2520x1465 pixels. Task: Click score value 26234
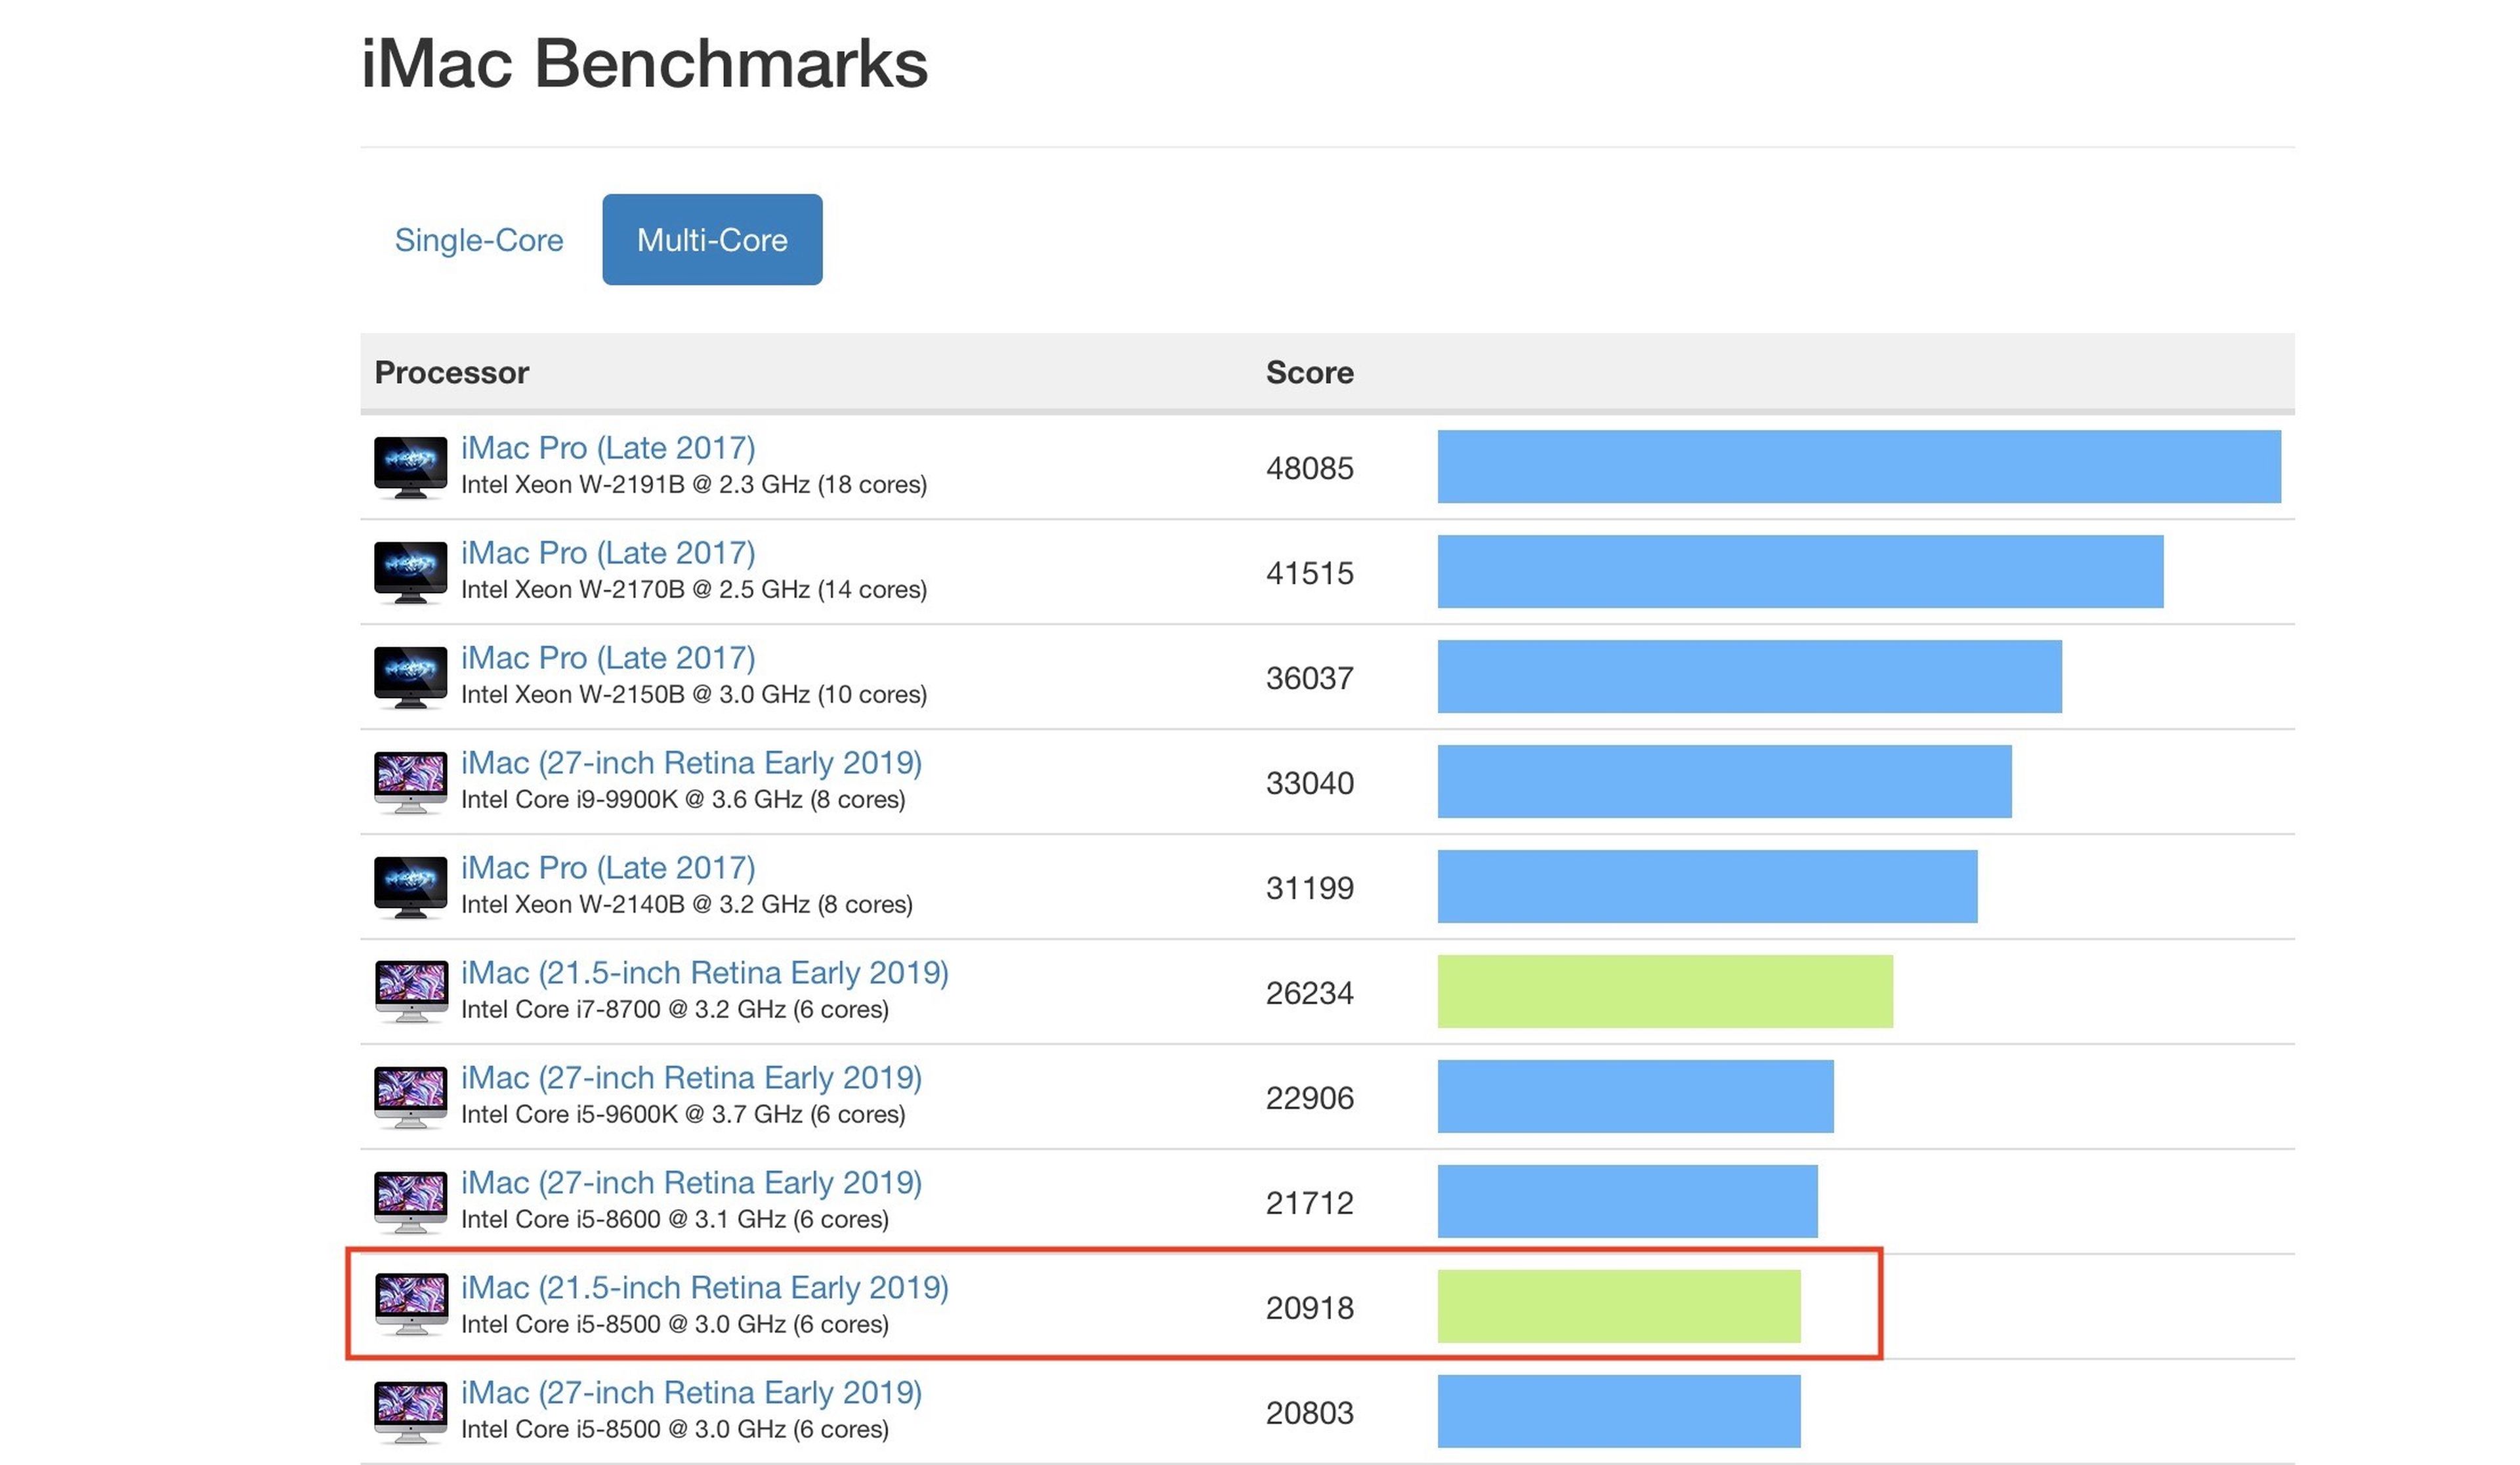coord(1310,993)
